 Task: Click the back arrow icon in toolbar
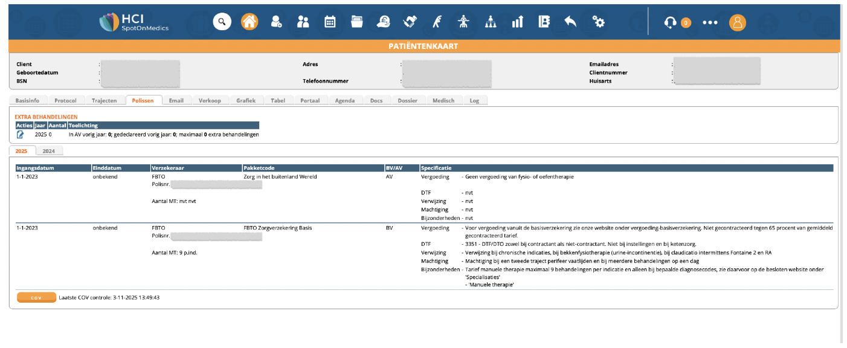[570, 22]
